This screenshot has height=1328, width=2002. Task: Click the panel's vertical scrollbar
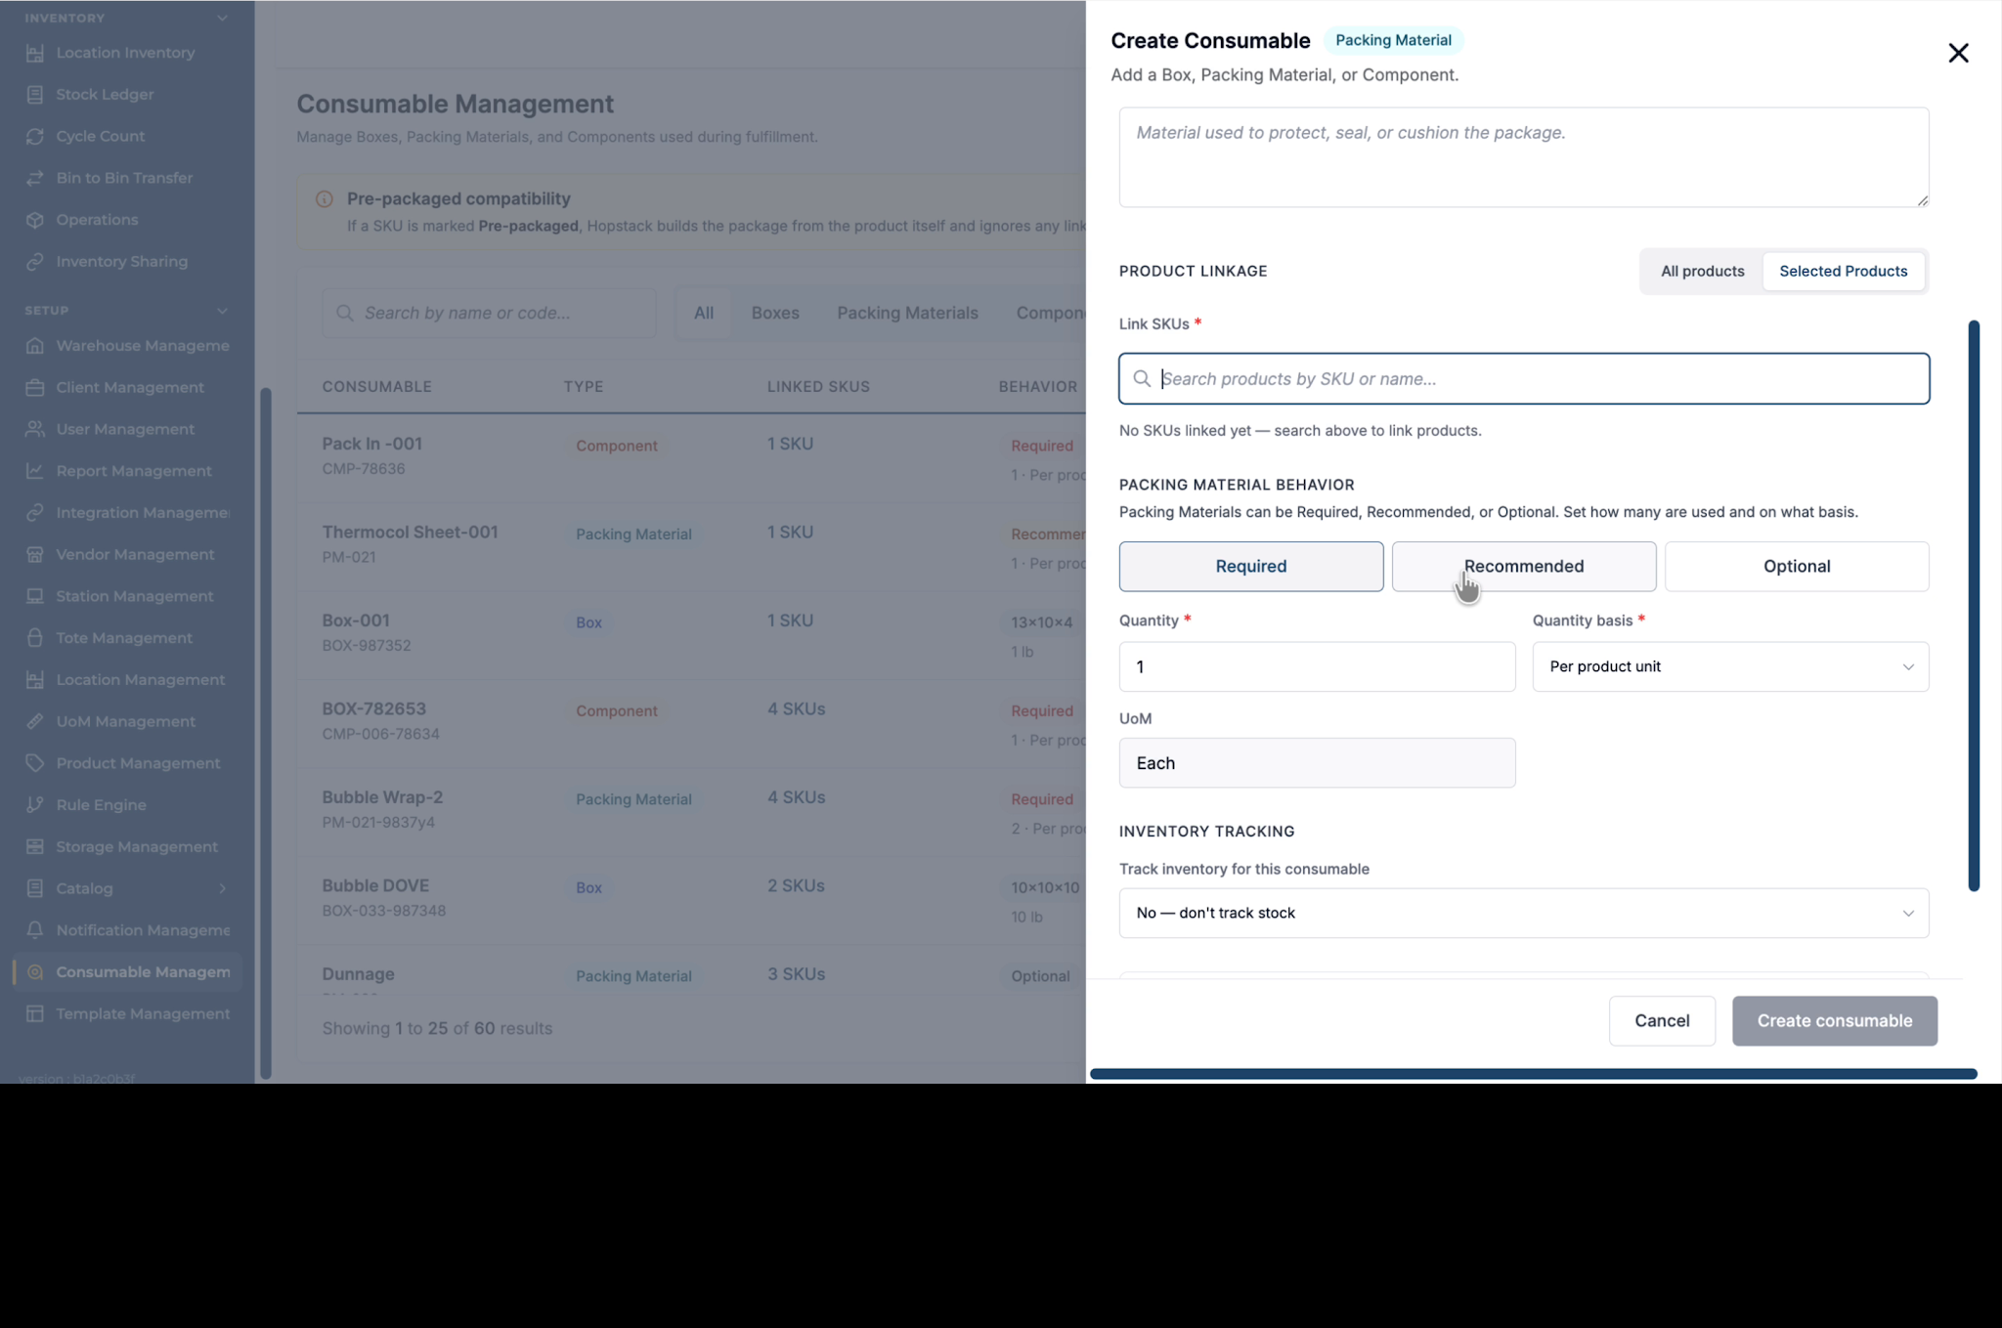(x=1974, y=606)
